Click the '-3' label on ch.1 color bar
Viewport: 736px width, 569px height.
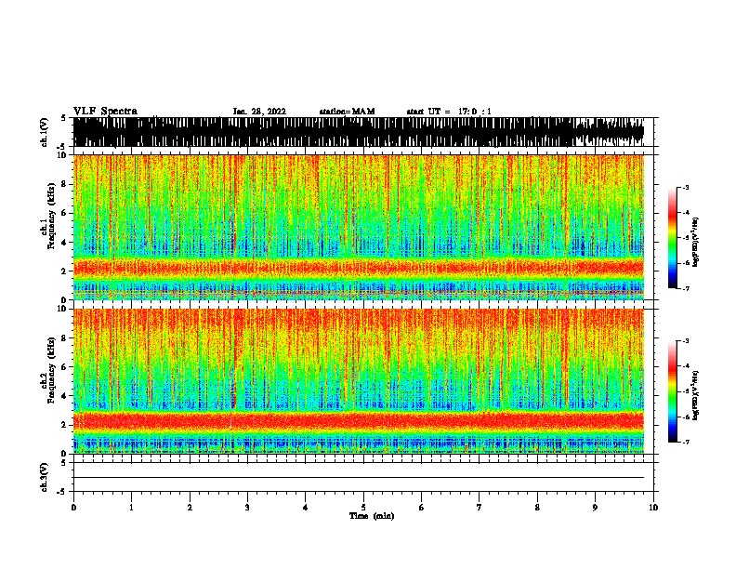(686, 187)
